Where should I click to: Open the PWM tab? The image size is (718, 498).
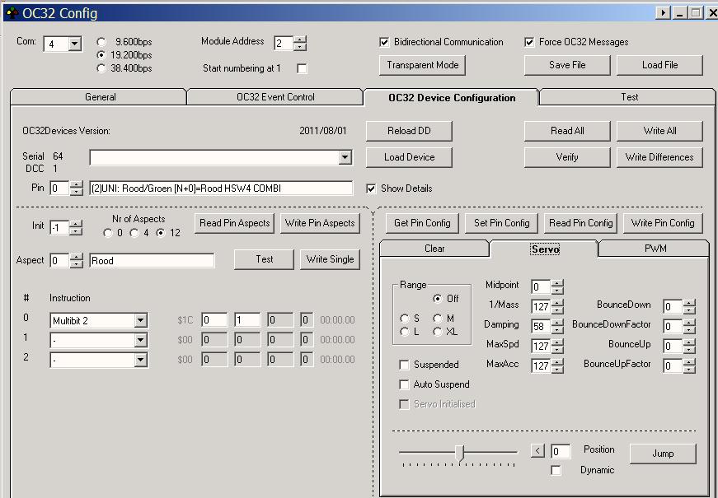point(655,248)
